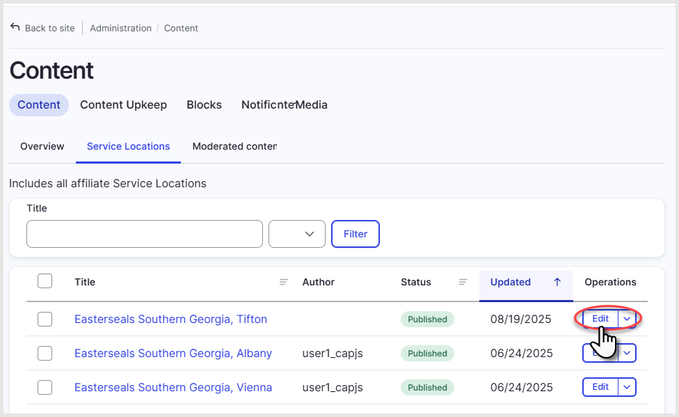Click user1_capjs author in Albany row
The width and height of the screenshot is (679, 417).
tap(333, 354)
